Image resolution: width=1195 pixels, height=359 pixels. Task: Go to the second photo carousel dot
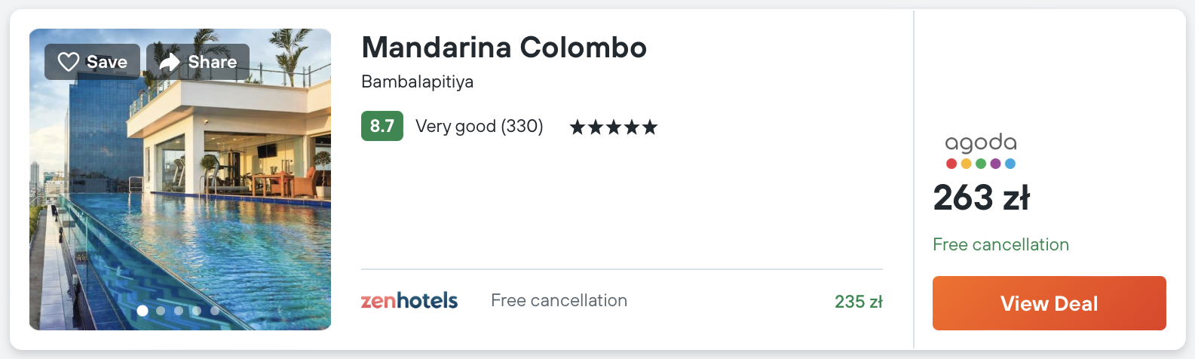tap(161, 311)
